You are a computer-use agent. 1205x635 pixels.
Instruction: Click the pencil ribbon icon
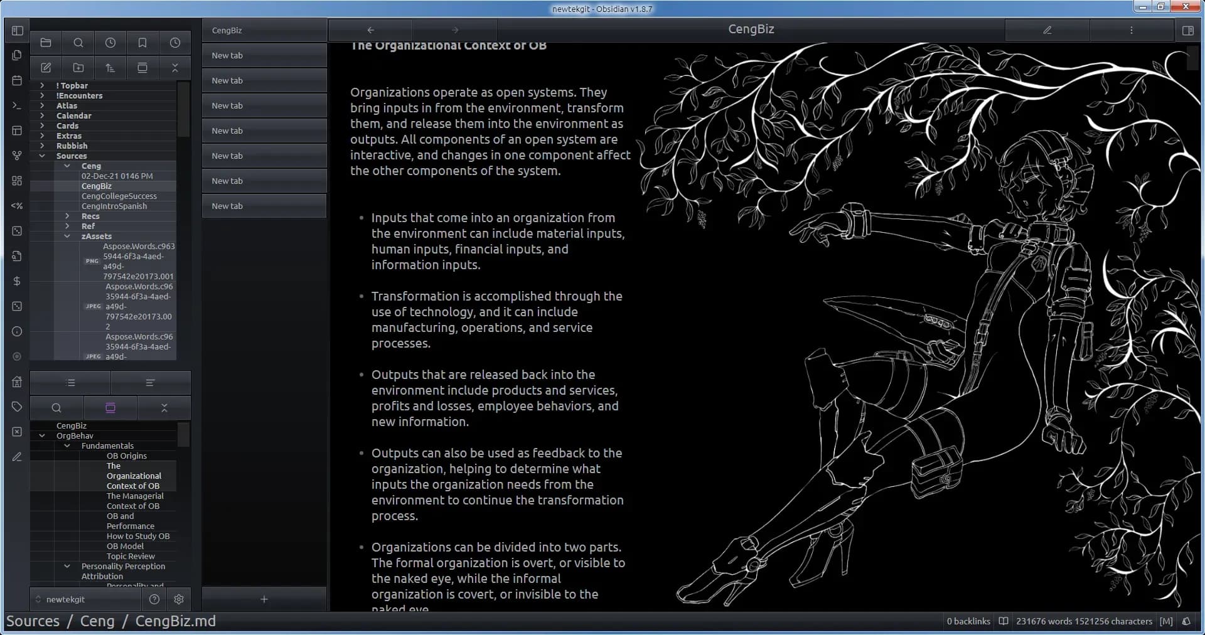[17, 457]
